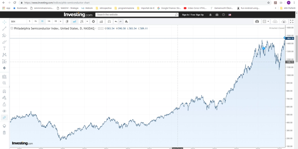Image resolution: width=298 pixels, height=149 pixels.
Task: Open the Chrome profile avatar
Action: tap(288, 3)
